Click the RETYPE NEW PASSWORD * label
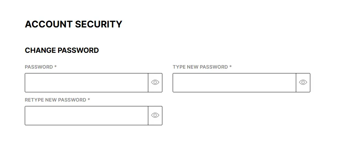This screenshot has height=164, width=344. click(x=57, y=100)
